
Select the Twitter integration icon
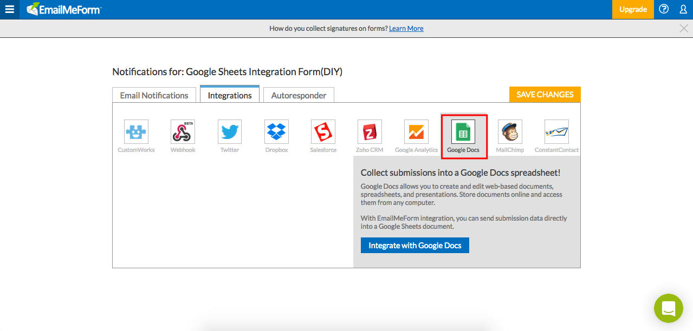(x=230, y=132)
